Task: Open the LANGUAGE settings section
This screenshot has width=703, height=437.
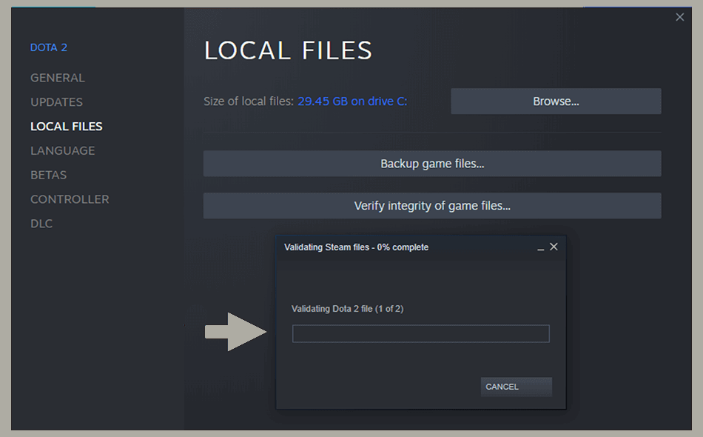Action: point(62,150)
